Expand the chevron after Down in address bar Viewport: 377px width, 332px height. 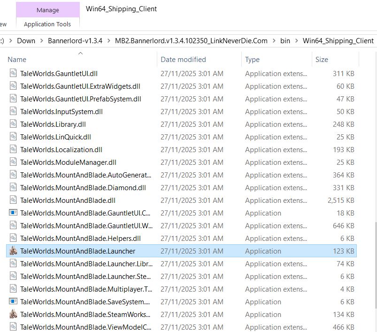click(x=42, y=41)
